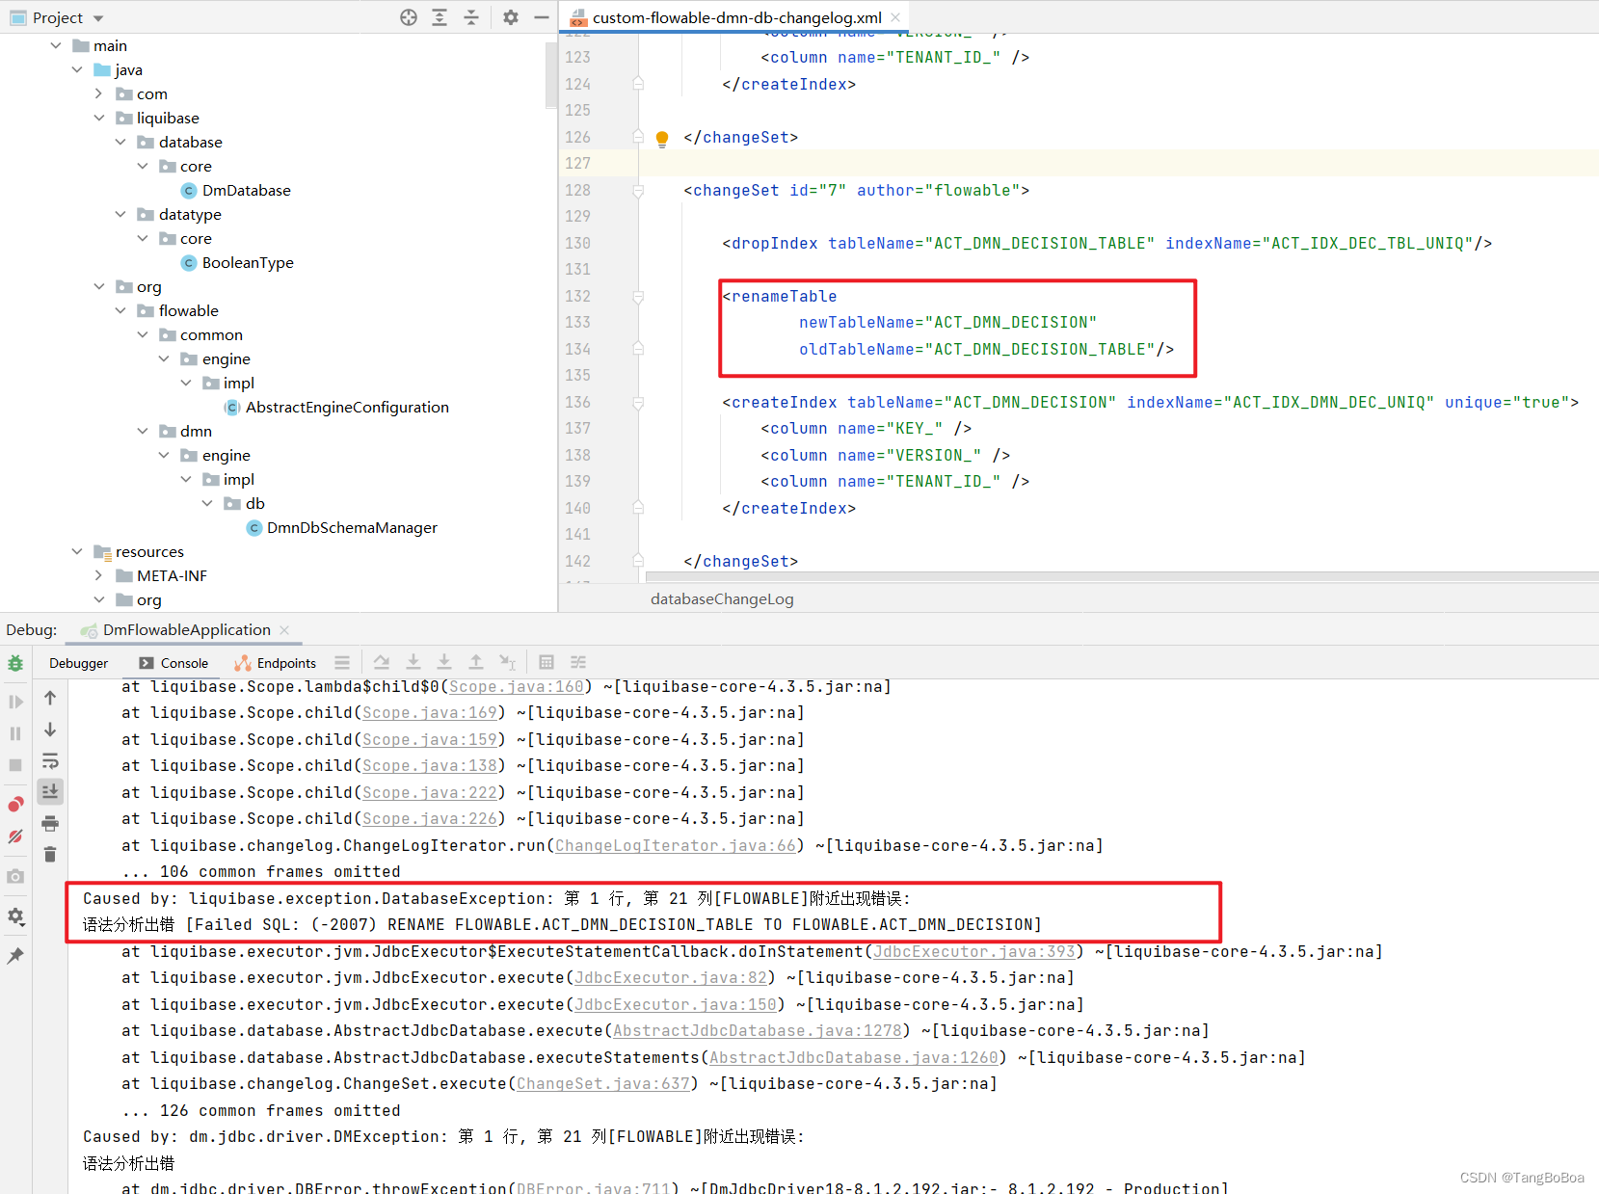Click the Clear All trash icon
The width and height of the screenshot is (1599, 1194).
tap(50, 854)
